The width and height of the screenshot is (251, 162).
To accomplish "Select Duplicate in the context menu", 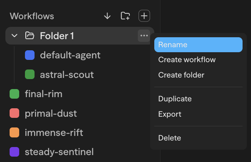I will point(175,99).
